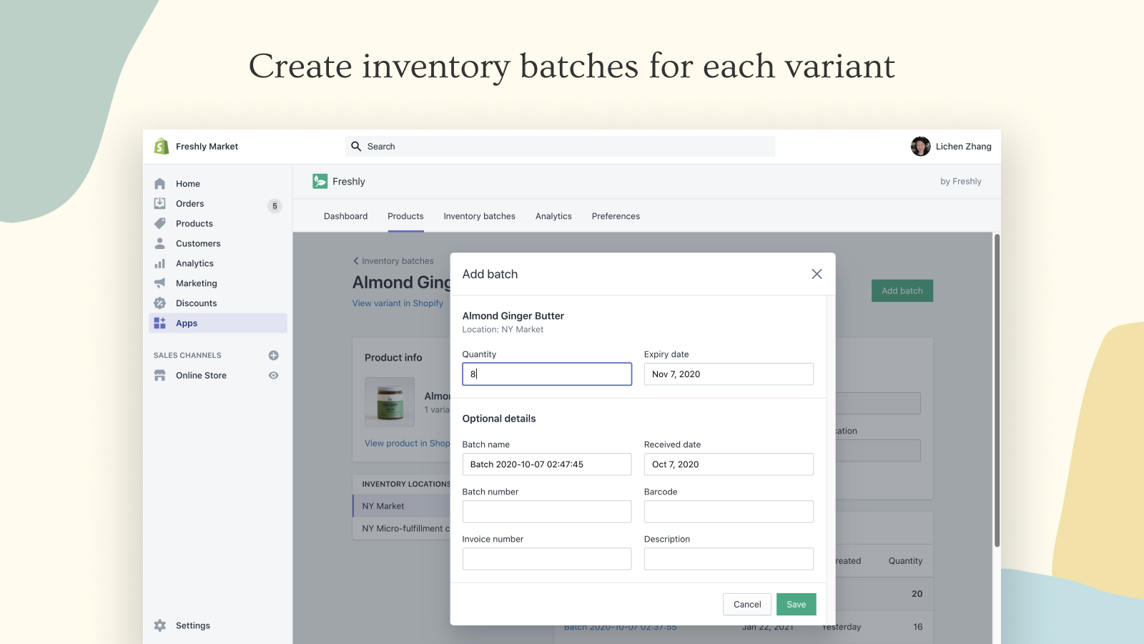1144x644 pixels.
Task: Cancel the Add batch dialog
Action: click(747, 605)
